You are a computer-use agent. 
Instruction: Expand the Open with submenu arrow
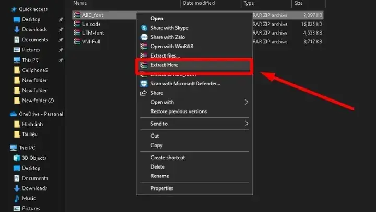[246, 102]
